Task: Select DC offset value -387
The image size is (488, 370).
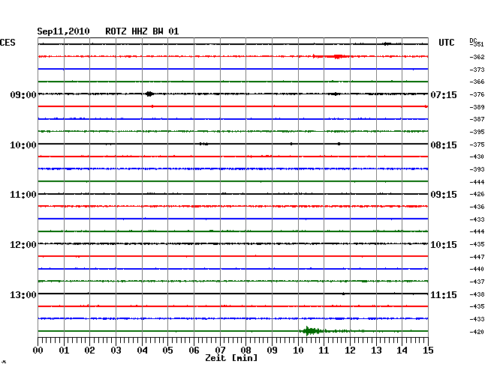Action: [x=477, y=119]
